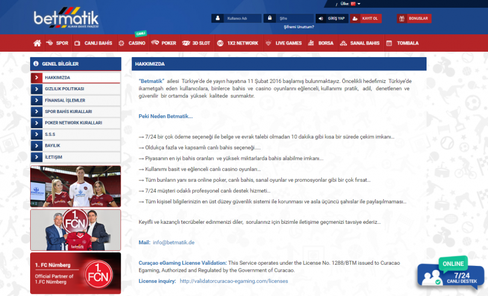This screenshot has width=488, height=296.
Task: Click the stadium photo with three players
Action: pos(76,187)
